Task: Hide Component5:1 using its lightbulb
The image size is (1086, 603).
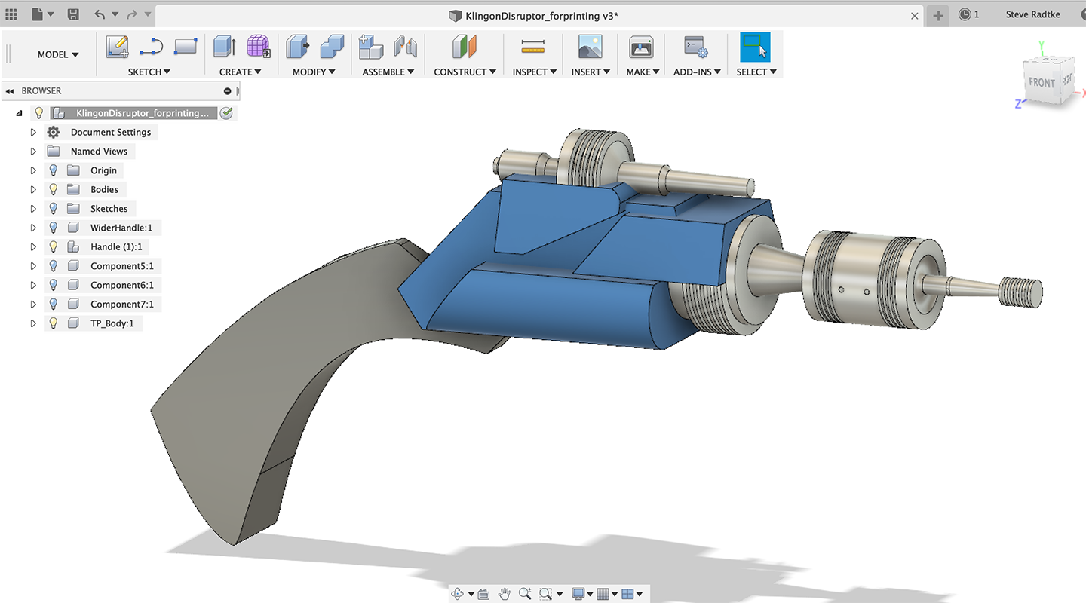Action: (x=54, y=265)
